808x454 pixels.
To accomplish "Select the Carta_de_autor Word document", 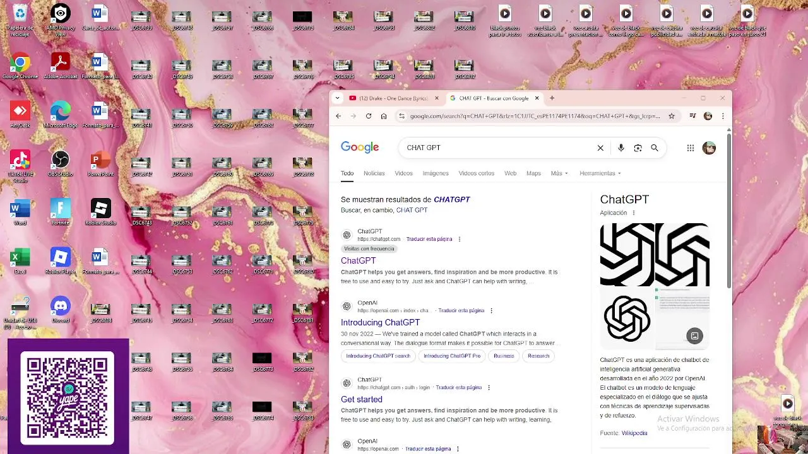I will [100, 18].
